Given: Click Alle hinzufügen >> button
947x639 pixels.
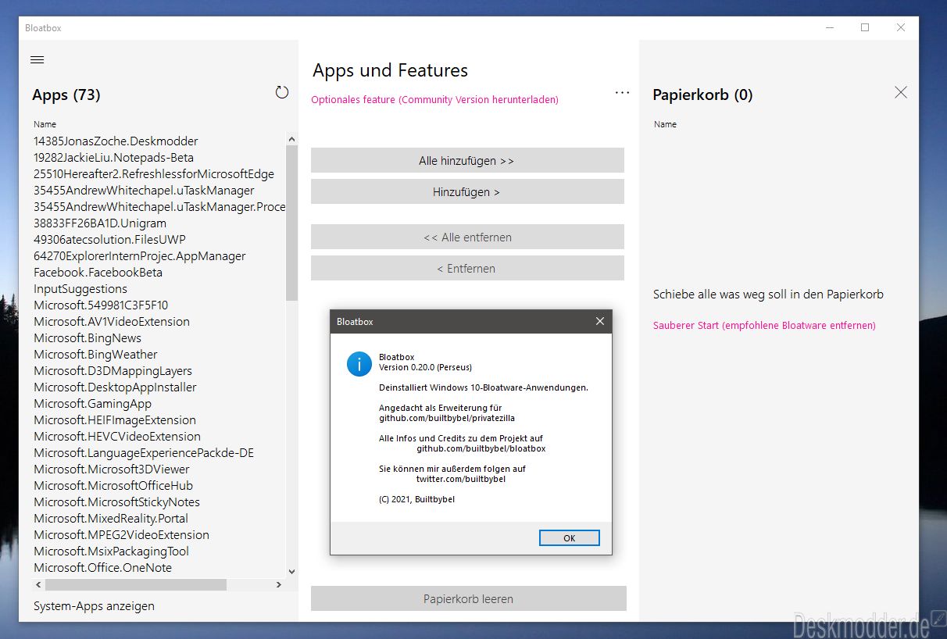Looking at the screenshot, I should pos(467,161).
